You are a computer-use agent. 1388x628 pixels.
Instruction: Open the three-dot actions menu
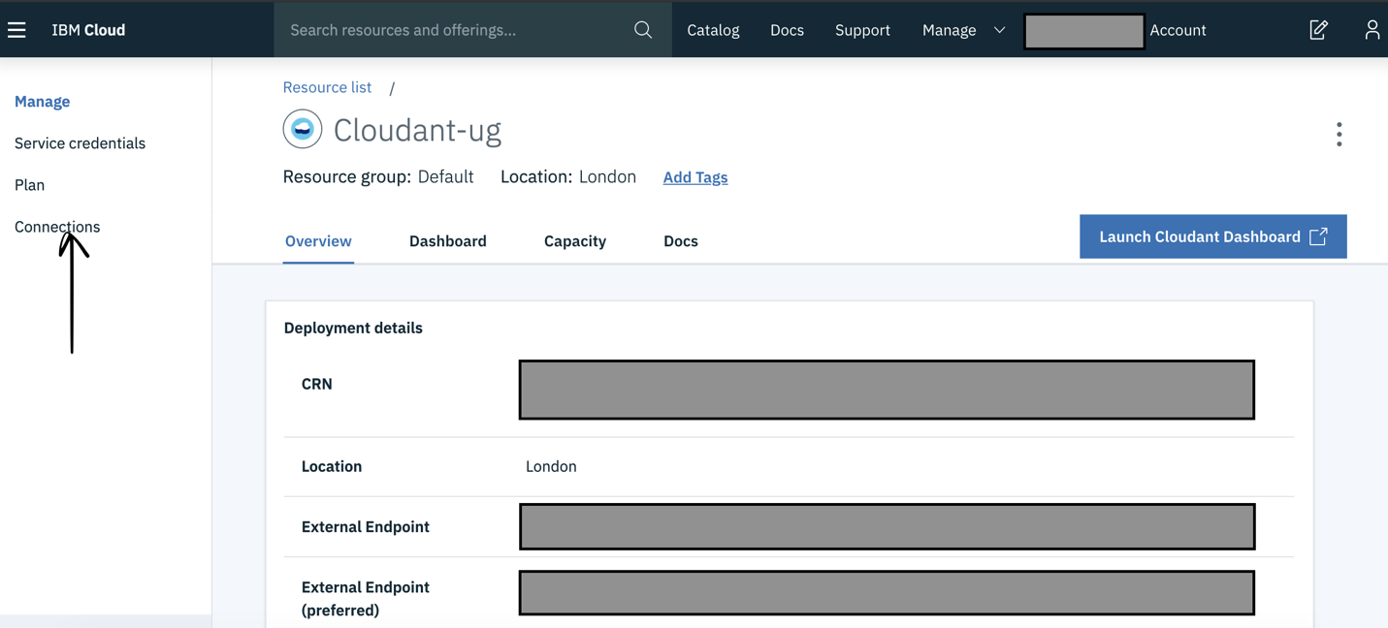[1339, 134]
